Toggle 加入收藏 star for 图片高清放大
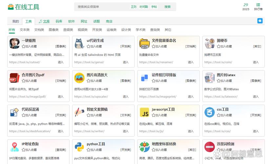 (89, 81)
